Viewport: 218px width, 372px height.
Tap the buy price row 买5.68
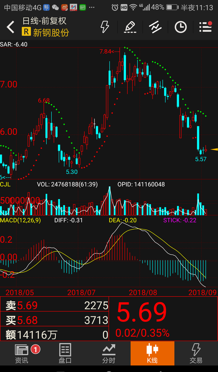[54, 320]
